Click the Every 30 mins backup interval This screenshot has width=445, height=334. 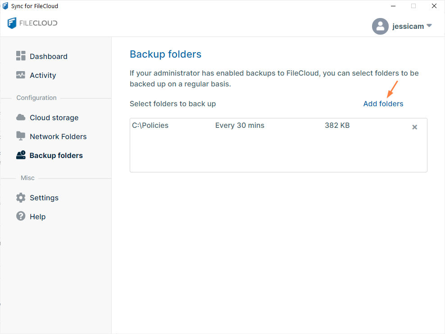coord(240,126)
